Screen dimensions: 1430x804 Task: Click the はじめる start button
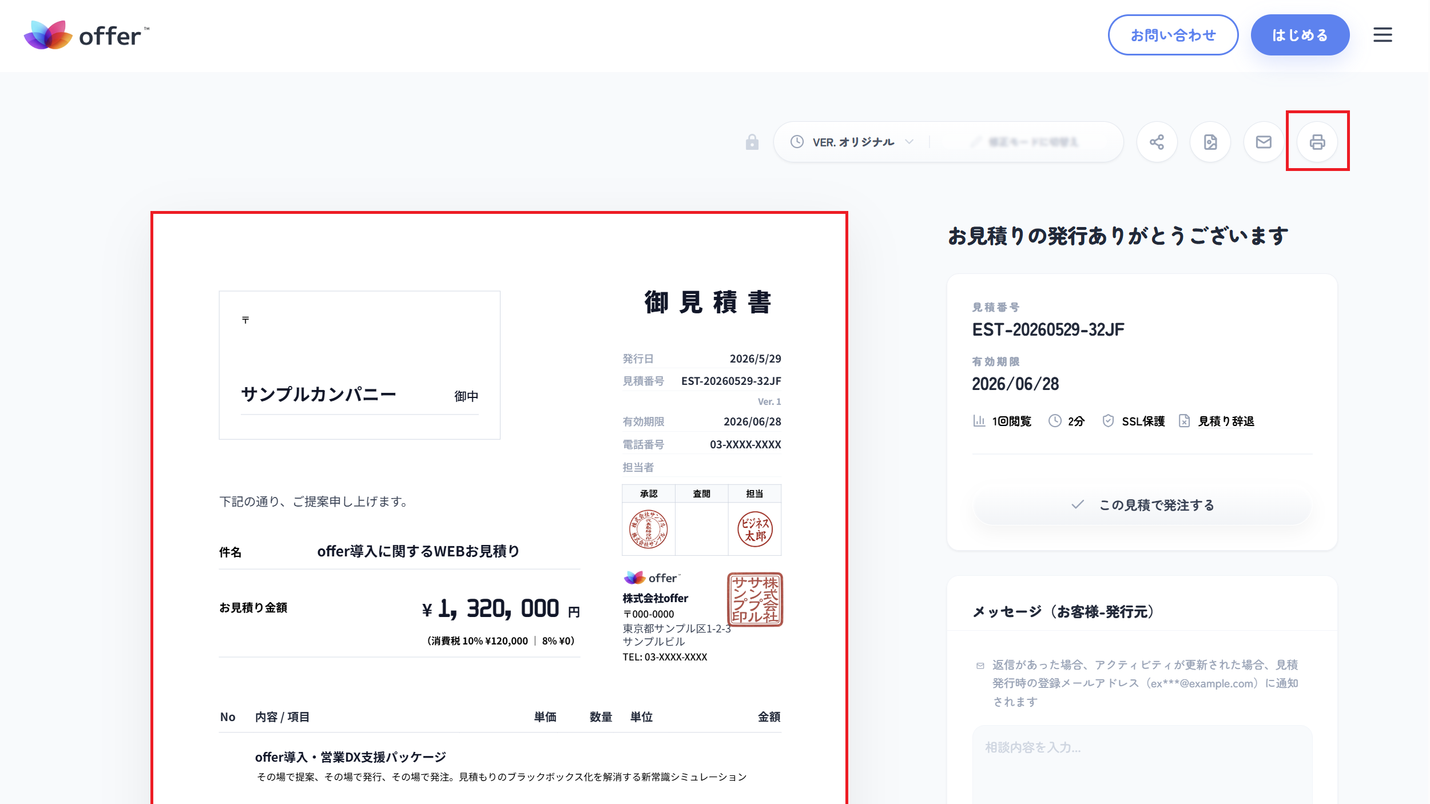(1300, 35)
